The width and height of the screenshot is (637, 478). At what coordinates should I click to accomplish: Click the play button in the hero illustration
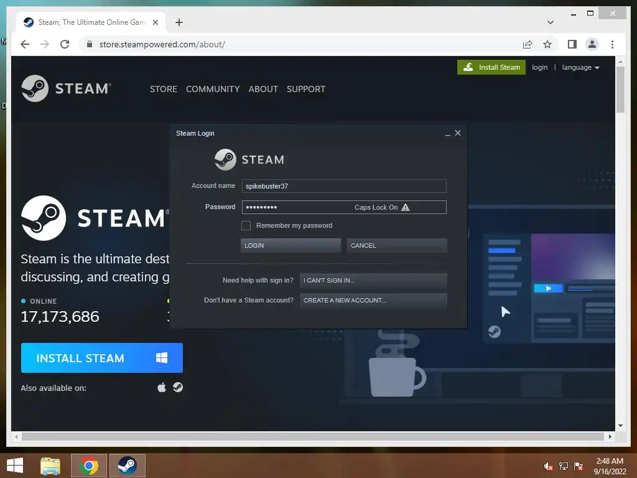pyautogui.click(x=548, y=288)
